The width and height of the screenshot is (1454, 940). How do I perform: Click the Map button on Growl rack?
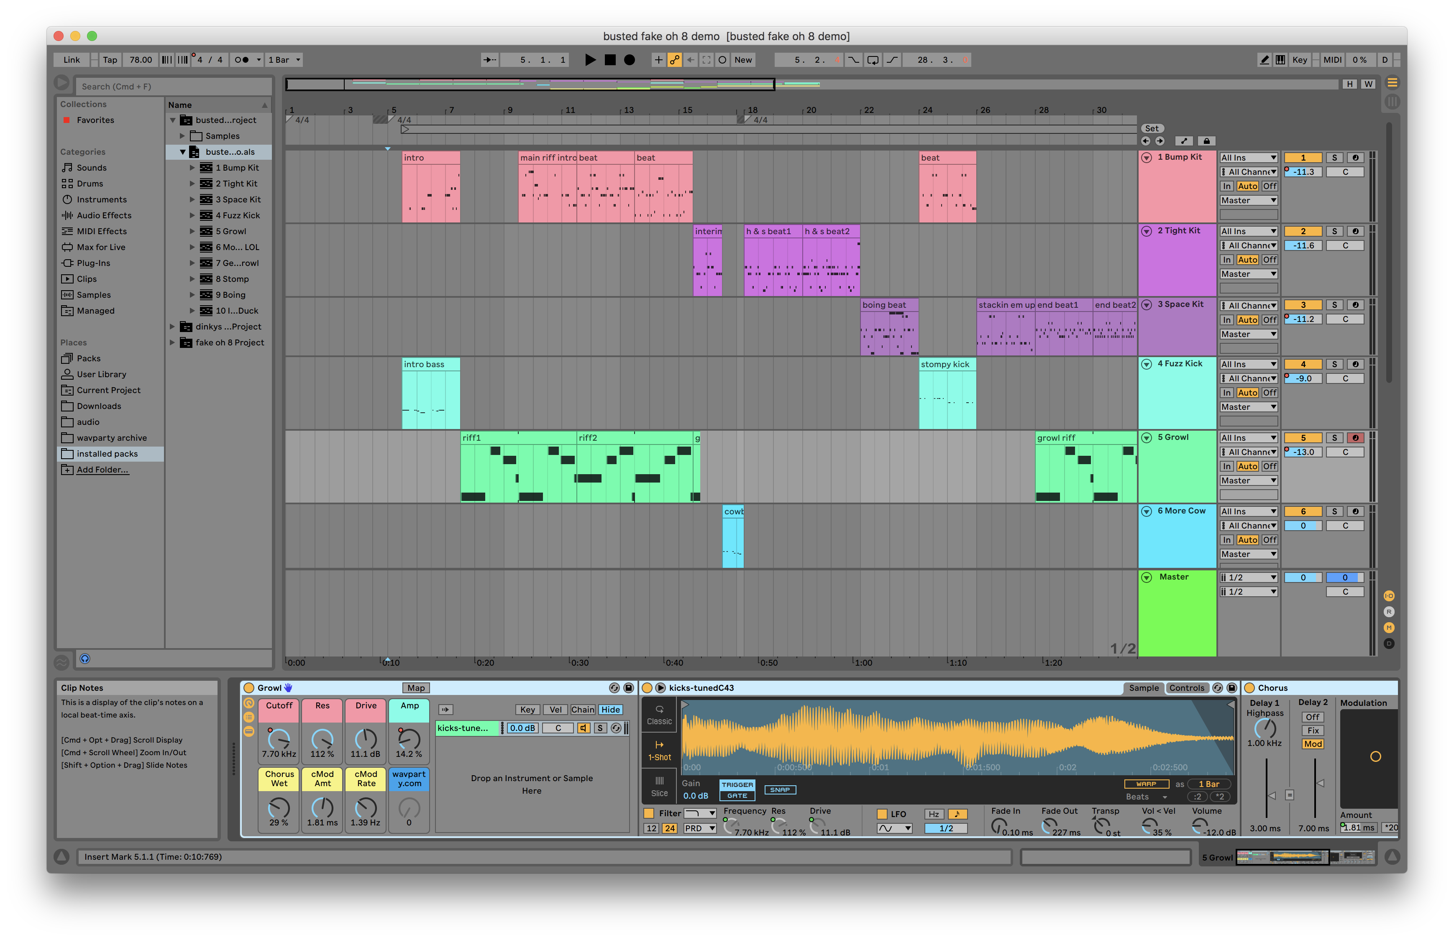pyautogui.click(x=416, y=688)
